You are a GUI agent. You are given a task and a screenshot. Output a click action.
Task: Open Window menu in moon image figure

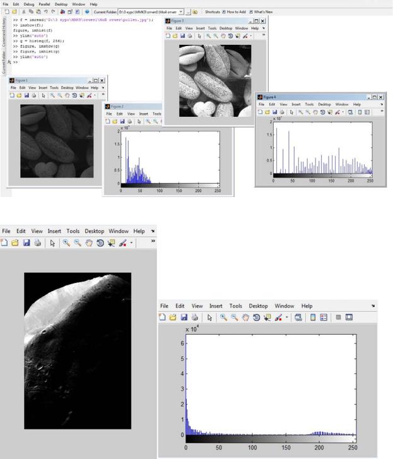[x=119, y=231]
